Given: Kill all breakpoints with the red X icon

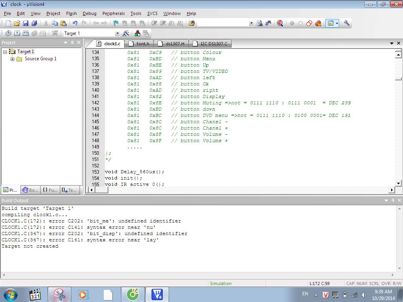Looking at the screenshot, I should click(318, 23).
